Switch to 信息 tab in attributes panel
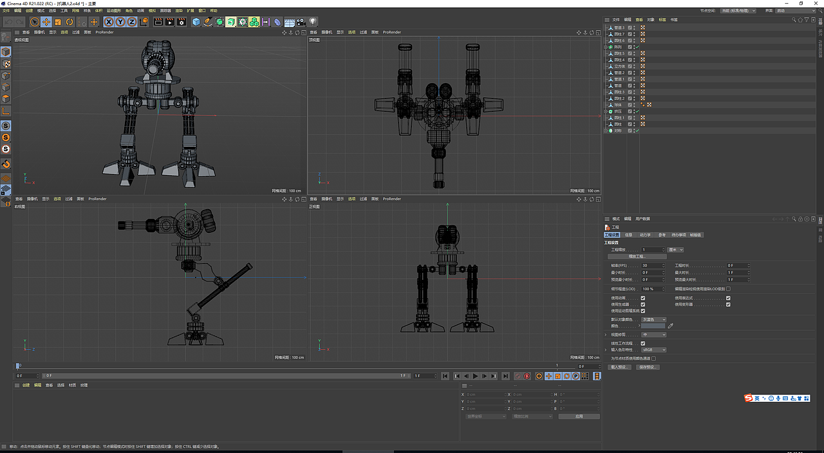 (x=628, y=235)
